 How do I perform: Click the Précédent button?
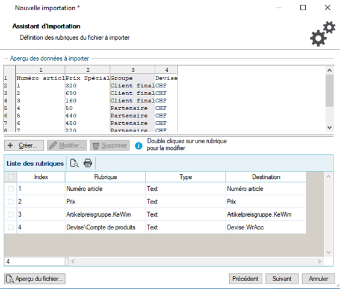coord(246,279)
